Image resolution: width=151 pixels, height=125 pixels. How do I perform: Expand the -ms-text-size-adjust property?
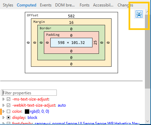coord(3,99)
